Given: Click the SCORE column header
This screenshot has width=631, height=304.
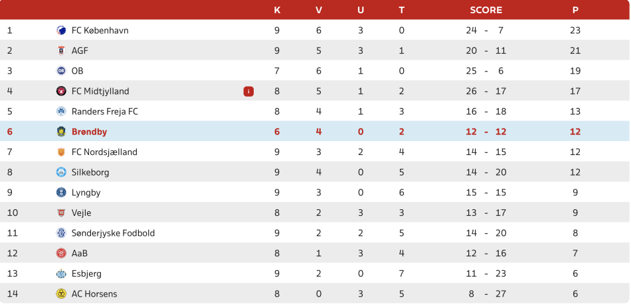Looking at the screenshot, I should tap(486, 10).
